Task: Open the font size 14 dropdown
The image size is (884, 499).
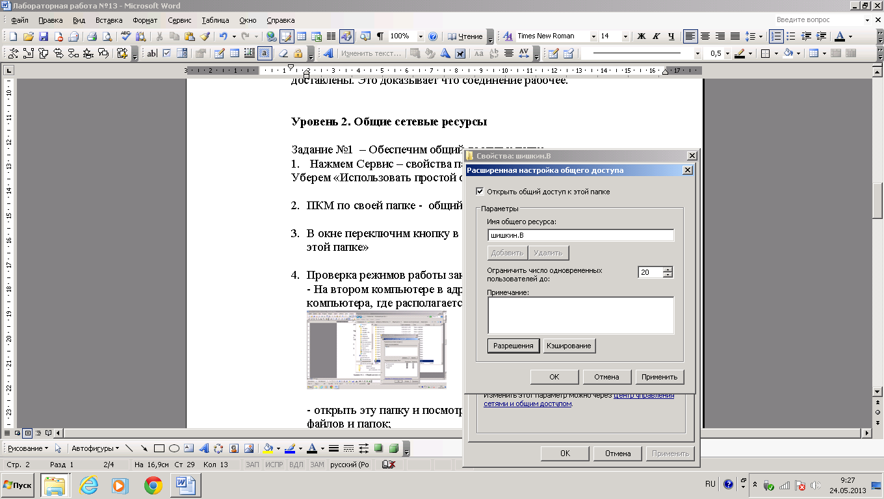Action: (x=625, y=36)
